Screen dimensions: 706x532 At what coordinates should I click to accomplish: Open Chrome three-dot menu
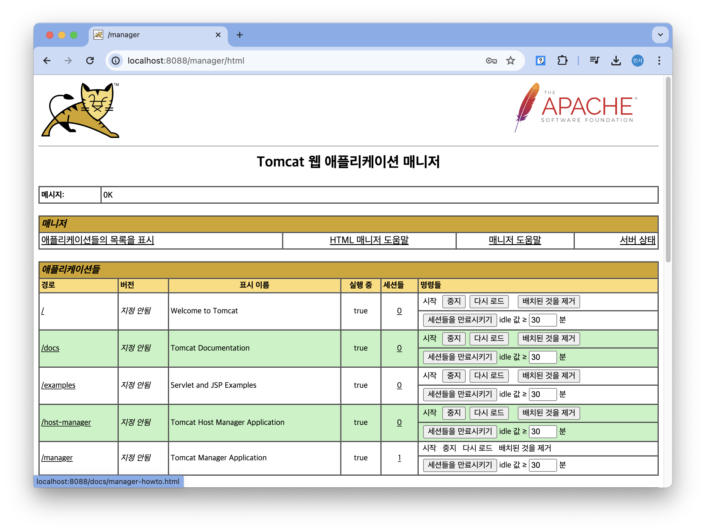pyautogui.click(x=659, y=61)
